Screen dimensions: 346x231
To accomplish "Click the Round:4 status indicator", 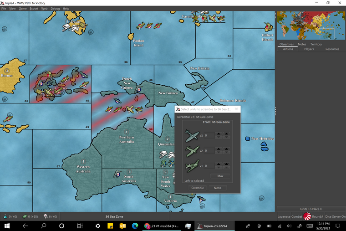I will coord(317,216).
